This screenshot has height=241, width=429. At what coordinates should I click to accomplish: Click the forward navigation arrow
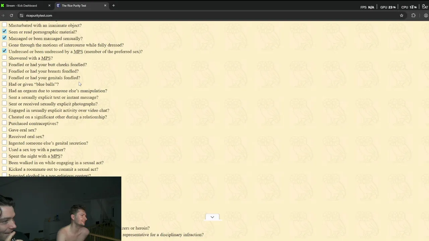[3, 15]
